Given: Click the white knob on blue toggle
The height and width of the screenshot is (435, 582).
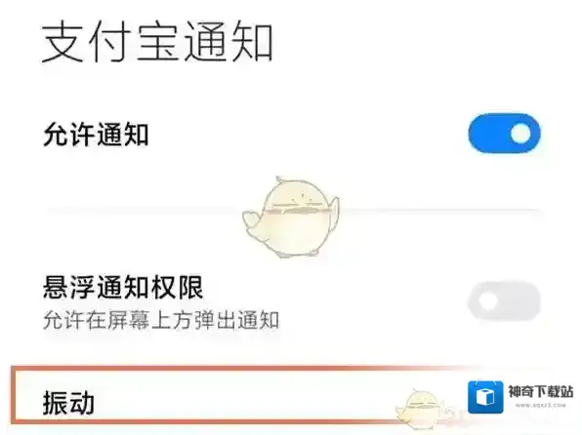Looking at the screenshot, I should click(520, 134).
